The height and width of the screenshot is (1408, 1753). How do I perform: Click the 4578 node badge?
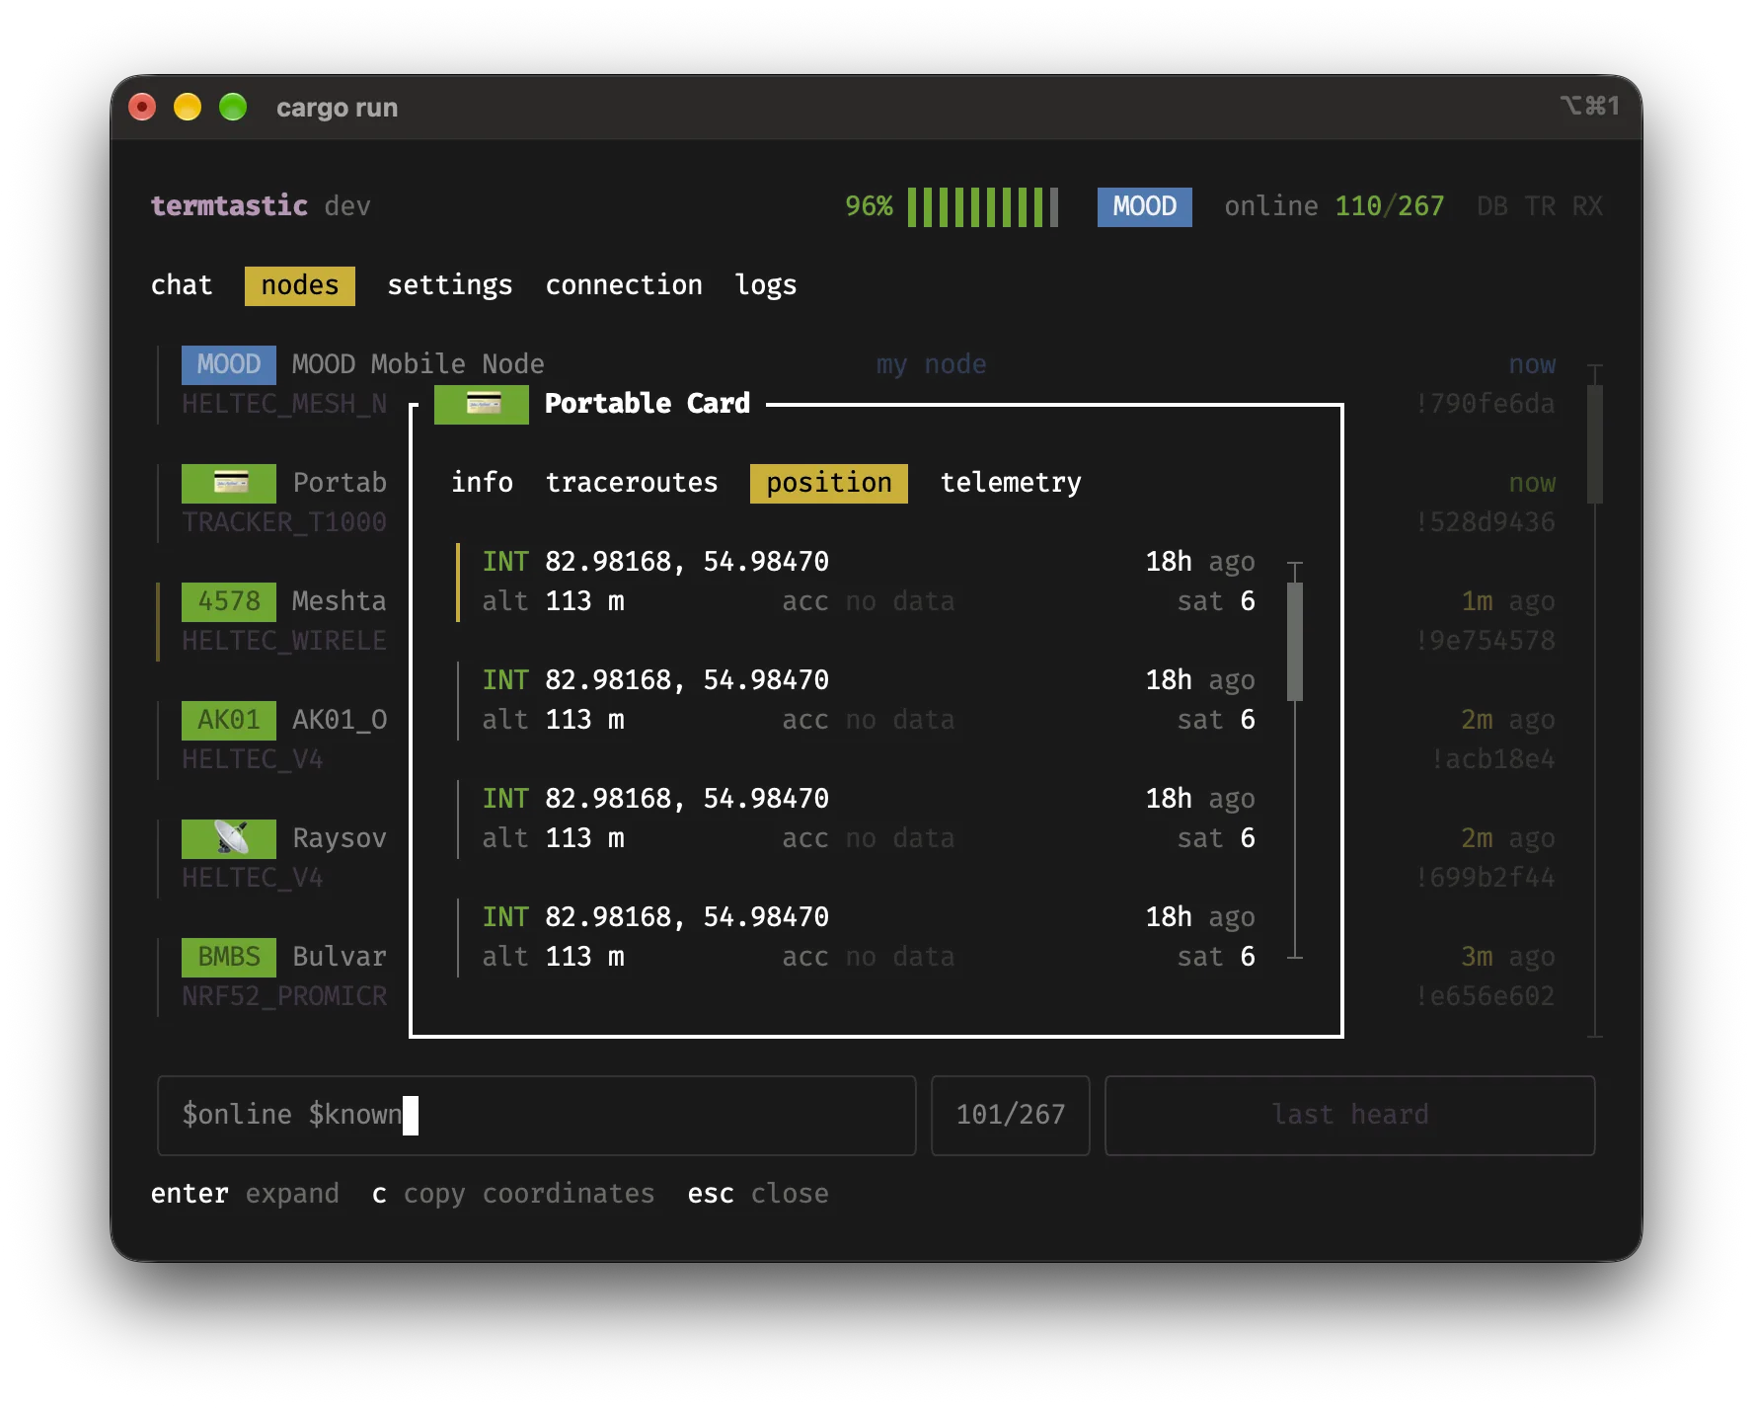[229, 601]
